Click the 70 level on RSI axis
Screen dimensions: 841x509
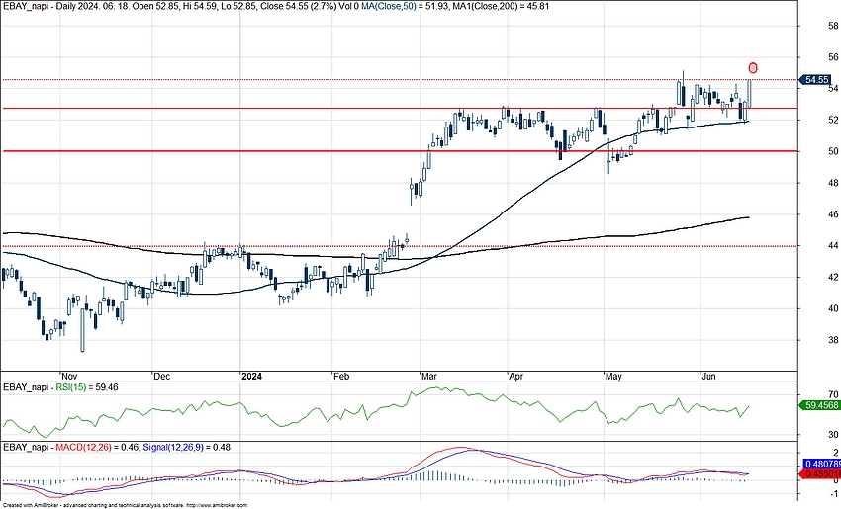click(x=833, y=394)
